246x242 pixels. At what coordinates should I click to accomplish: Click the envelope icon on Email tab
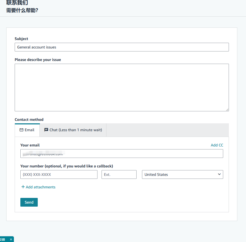click(x=21, y=130)
